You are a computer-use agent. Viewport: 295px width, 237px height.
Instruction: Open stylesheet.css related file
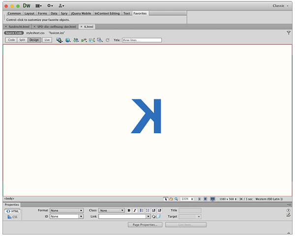point(35,32)
